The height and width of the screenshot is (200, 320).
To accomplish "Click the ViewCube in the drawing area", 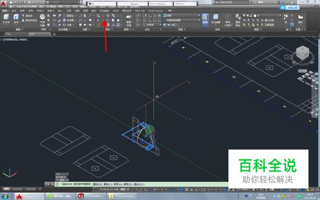I will click(302, 53).
